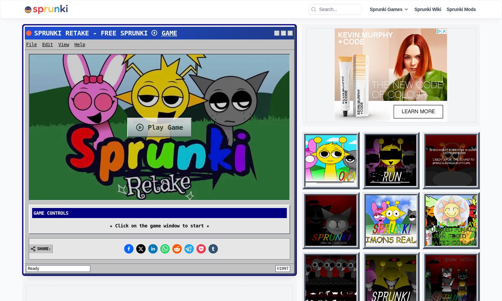Open the censored-eyes 'RUN' game thumbnail
This screenshot has height=301, width=502.
point(391,161)
